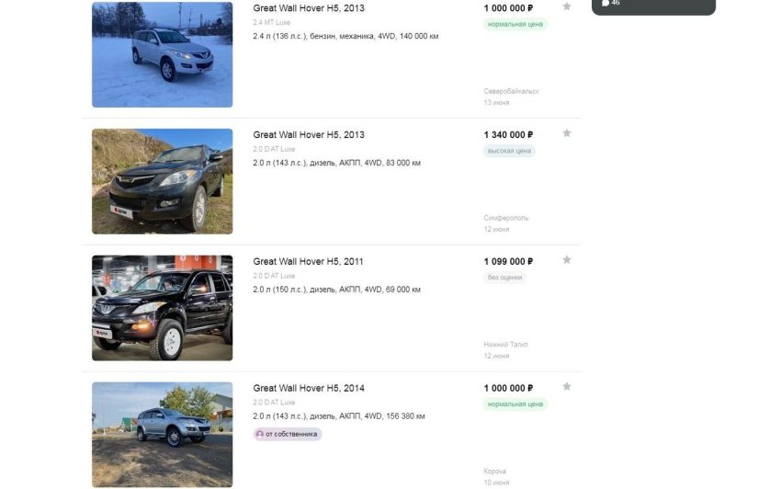Click the owner icon in 'от собственника' badge
This screenshot has width=781, height=489.
pos(260,434)
